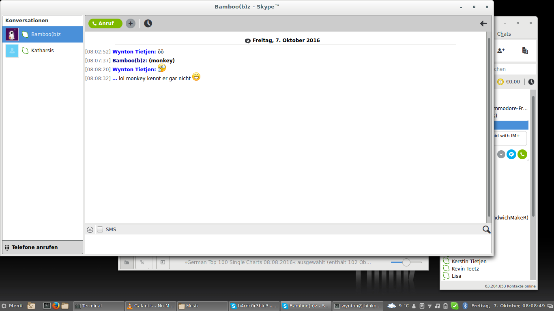The image size is (554, 311).
Task: Expand the gray dropdown arrow on contact card
Action: coord(501,154)
